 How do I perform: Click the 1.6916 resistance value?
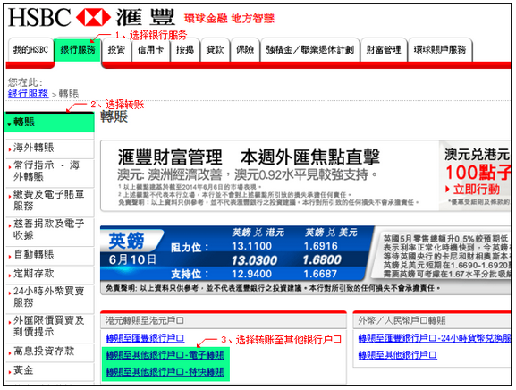320,246
